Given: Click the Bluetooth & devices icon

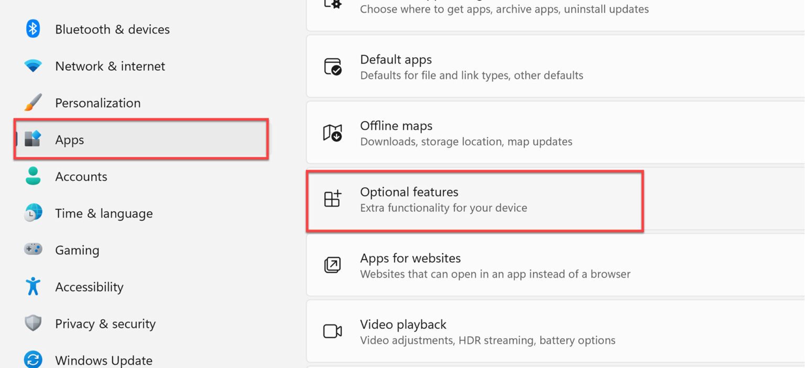Looking at the screenshot, I should (x=32, y=29).
